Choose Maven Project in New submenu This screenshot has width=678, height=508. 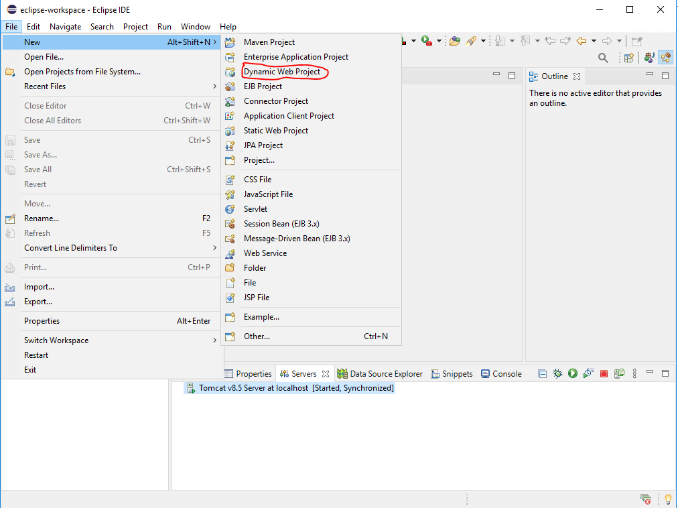(269, 42)
